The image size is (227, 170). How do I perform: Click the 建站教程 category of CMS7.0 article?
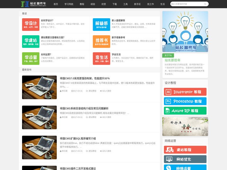click(x=92, y=91)
